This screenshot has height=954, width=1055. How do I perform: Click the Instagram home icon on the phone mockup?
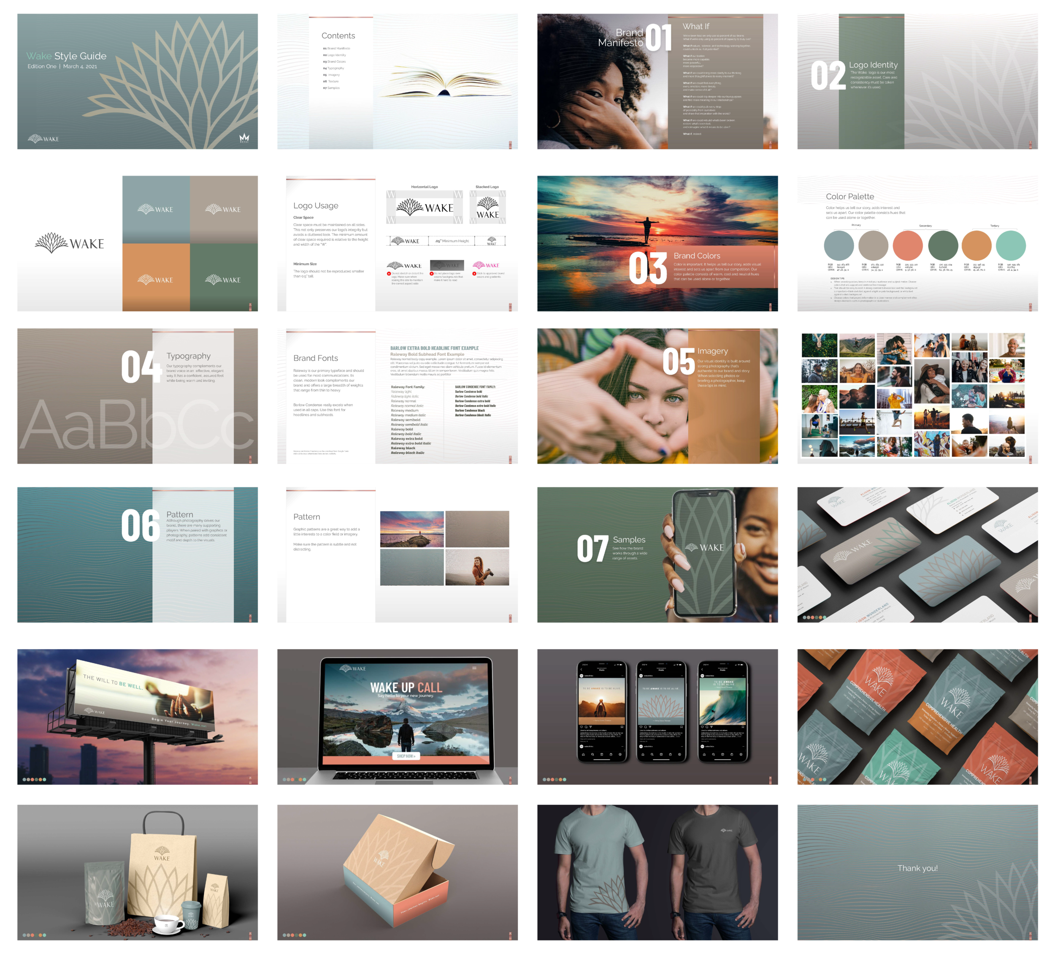(x=584, y=755)
